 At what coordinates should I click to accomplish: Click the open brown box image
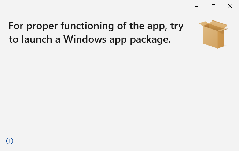click(213, 34)
